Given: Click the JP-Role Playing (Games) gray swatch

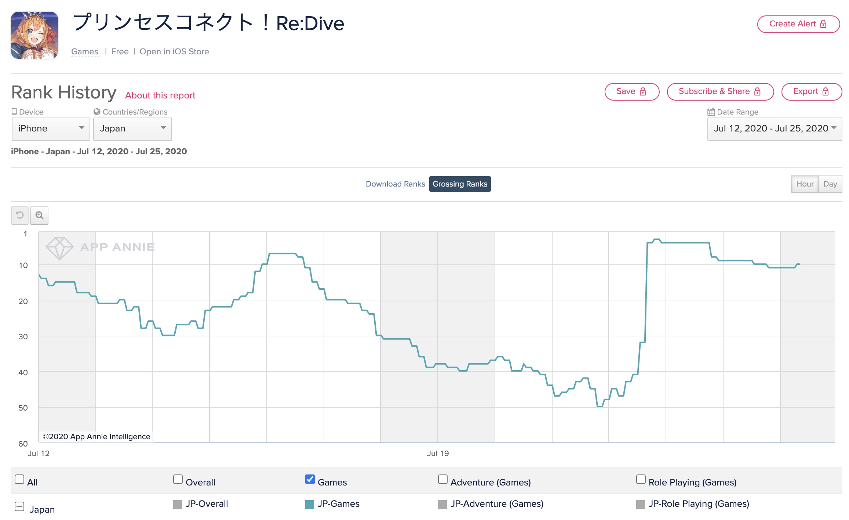Looking at the screenshot, I should point(641,505).
